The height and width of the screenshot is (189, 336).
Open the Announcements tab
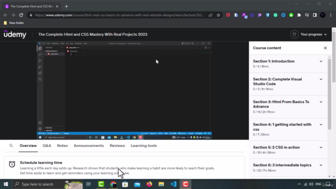(x=89, y=146)
